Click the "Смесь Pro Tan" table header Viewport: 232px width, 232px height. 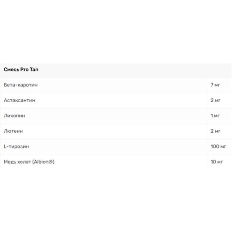[21, 70]
